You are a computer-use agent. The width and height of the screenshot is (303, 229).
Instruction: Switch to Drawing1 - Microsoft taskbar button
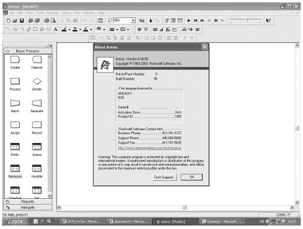(221, 221)
